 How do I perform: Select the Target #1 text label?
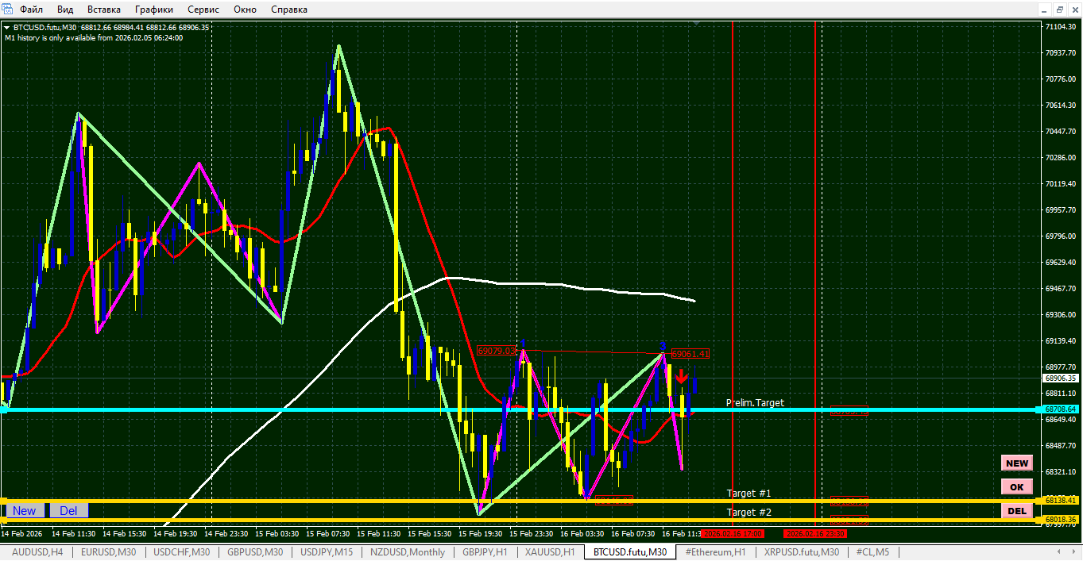748,494
